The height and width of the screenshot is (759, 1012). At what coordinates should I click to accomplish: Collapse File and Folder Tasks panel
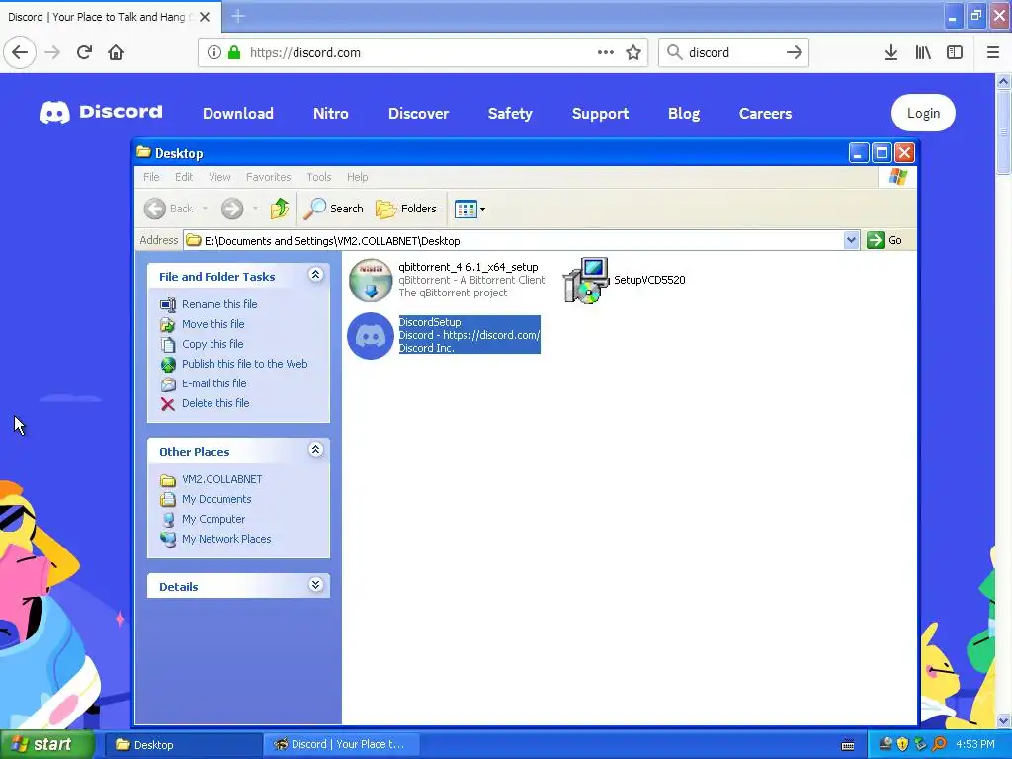[x=315, y=275]
